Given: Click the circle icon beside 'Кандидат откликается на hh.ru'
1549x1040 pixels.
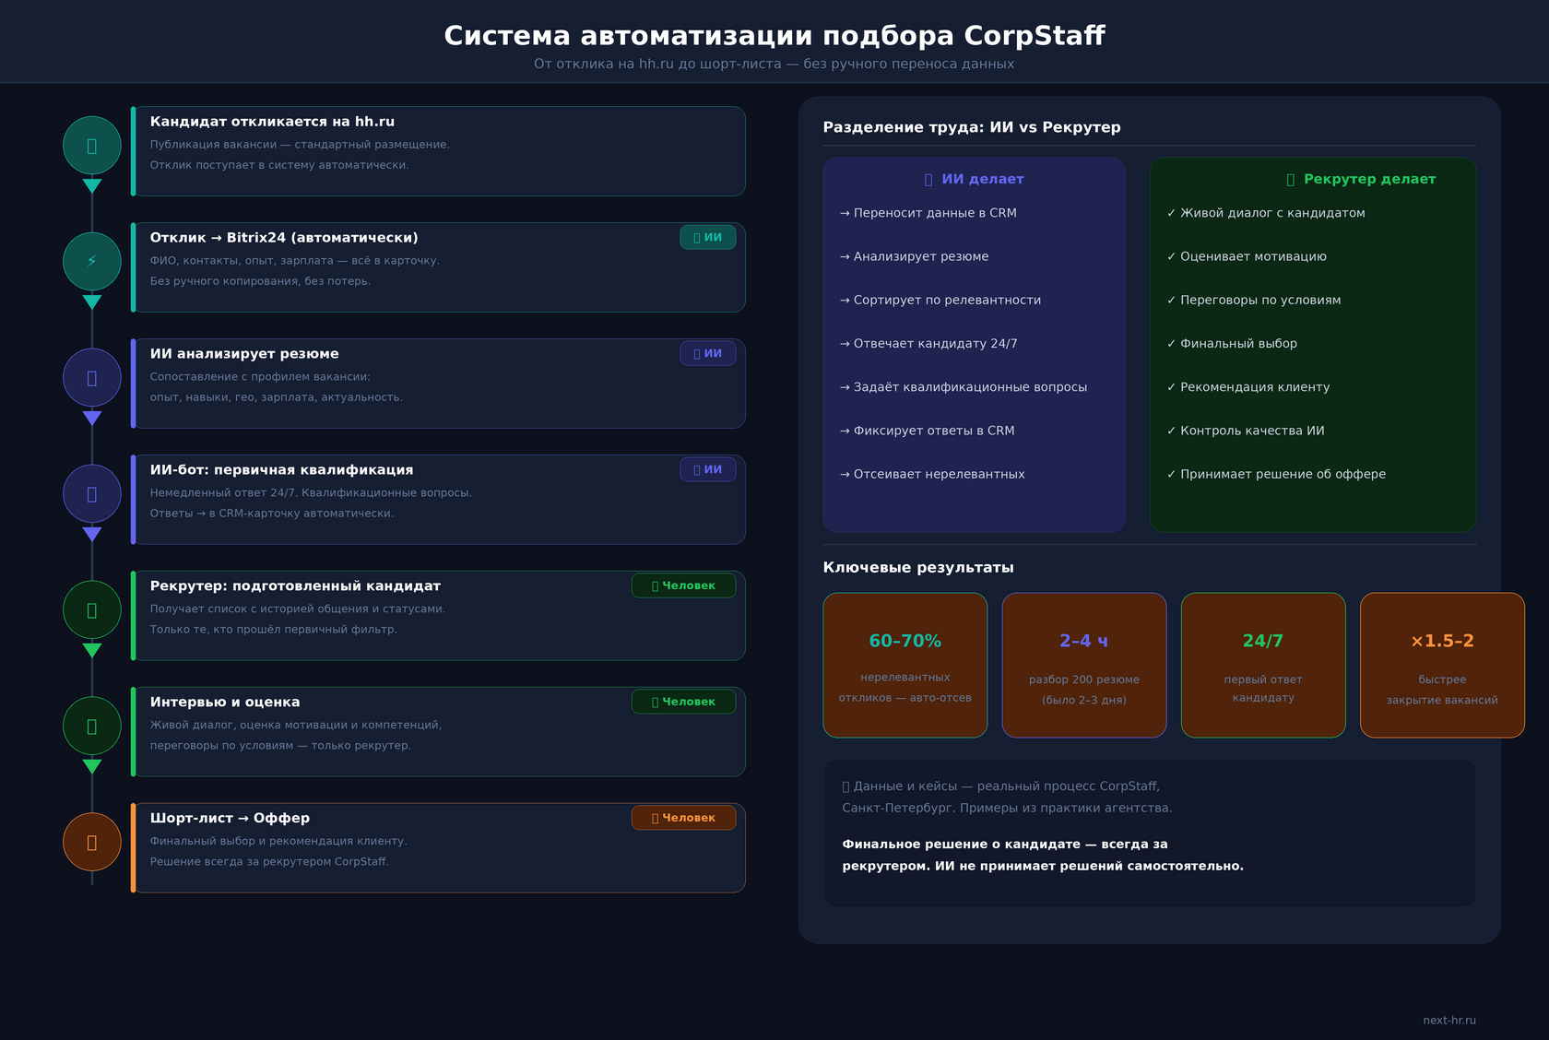Looking at the screenshot, I should pos(92,146).
